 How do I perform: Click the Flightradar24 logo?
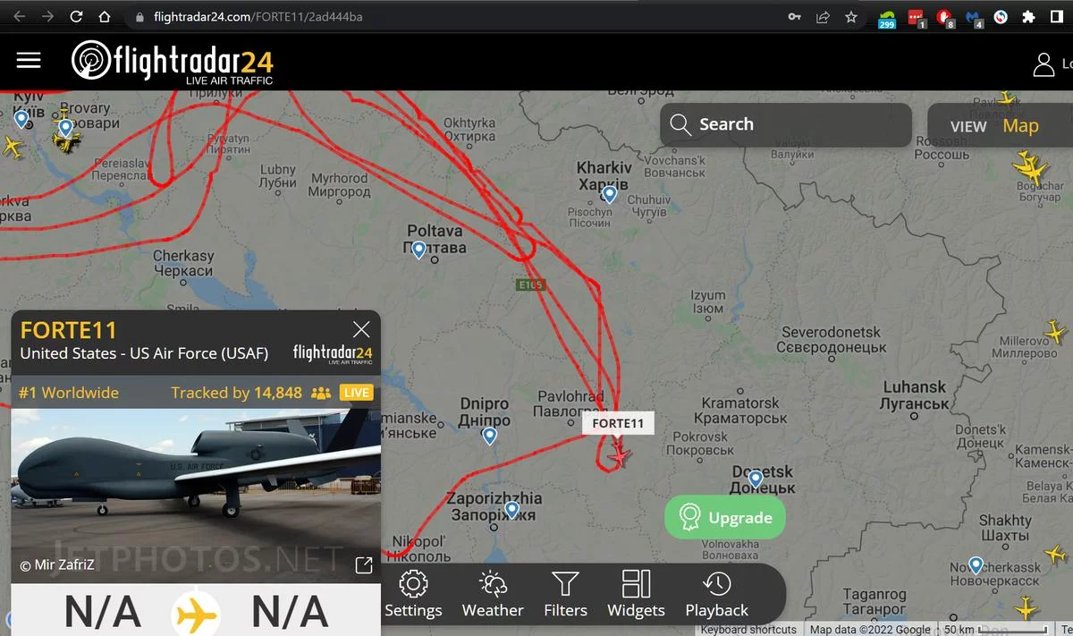(x=173, y=62)
